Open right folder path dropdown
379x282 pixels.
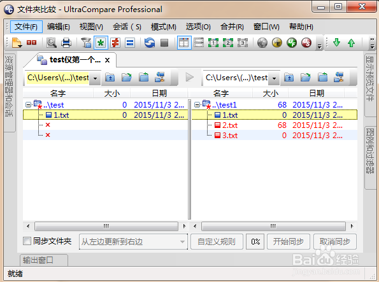(274, 78)
